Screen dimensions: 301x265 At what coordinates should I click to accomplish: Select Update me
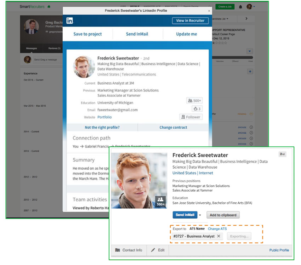(x=187, y=34)
